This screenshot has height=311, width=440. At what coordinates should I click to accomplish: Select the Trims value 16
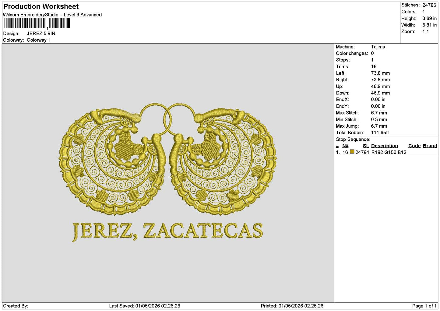click(374, 67)
